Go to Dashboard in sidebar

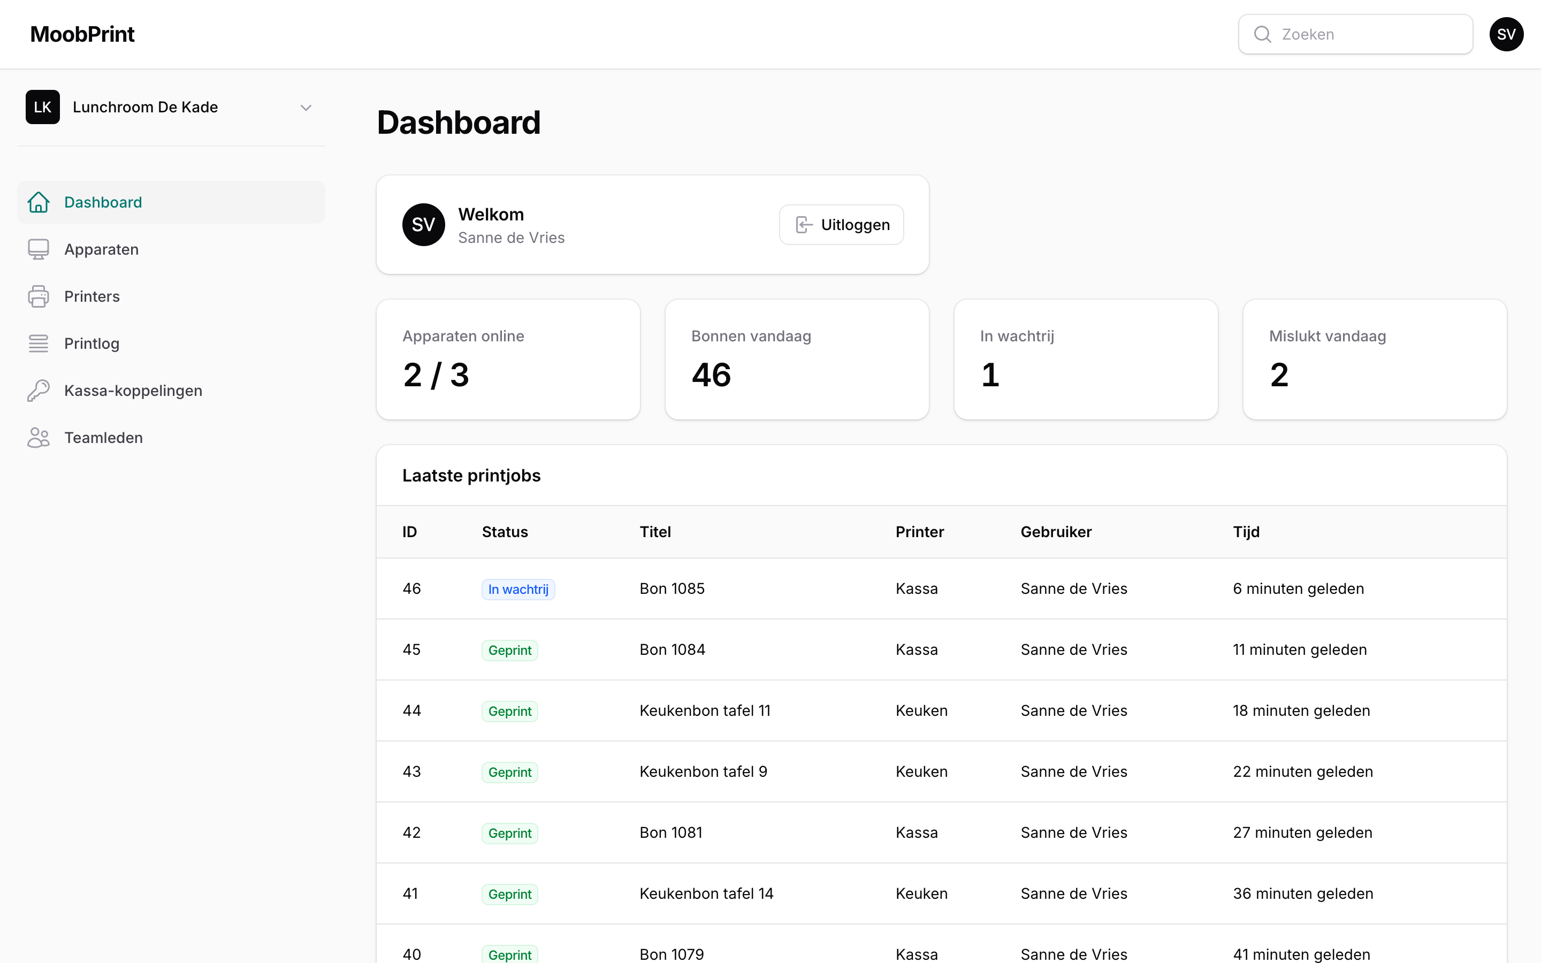point(171,202)
